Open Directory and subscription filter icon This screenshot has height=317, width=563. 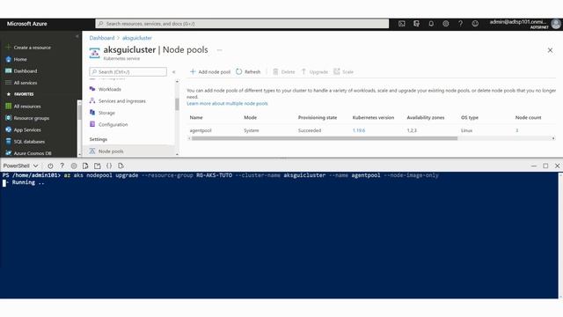[416, 24]
